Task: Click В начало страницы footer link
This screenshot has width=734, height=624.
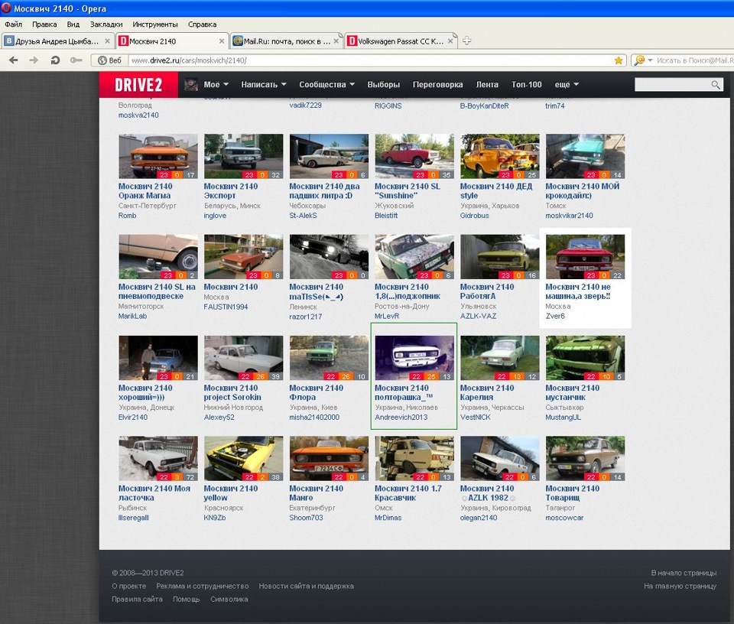Action: 684,573
